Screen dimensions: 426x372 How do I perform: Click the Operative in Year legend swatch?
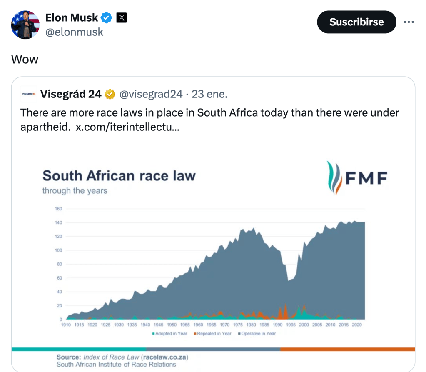239,334
